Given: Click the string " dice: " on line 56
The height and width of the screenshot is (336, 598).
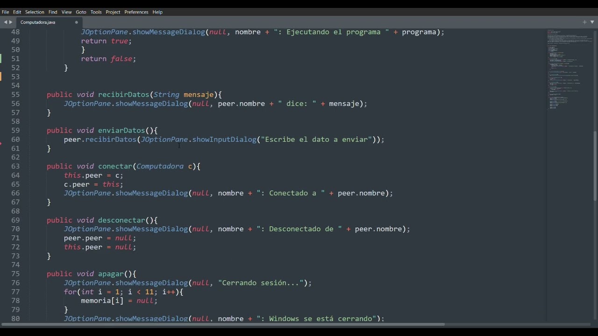Looking at the screenshot, I should point(297,104).
